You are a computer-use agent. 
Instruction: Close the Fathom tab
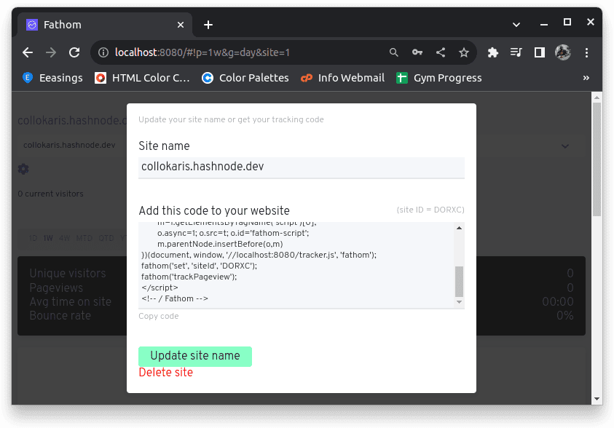181,25
